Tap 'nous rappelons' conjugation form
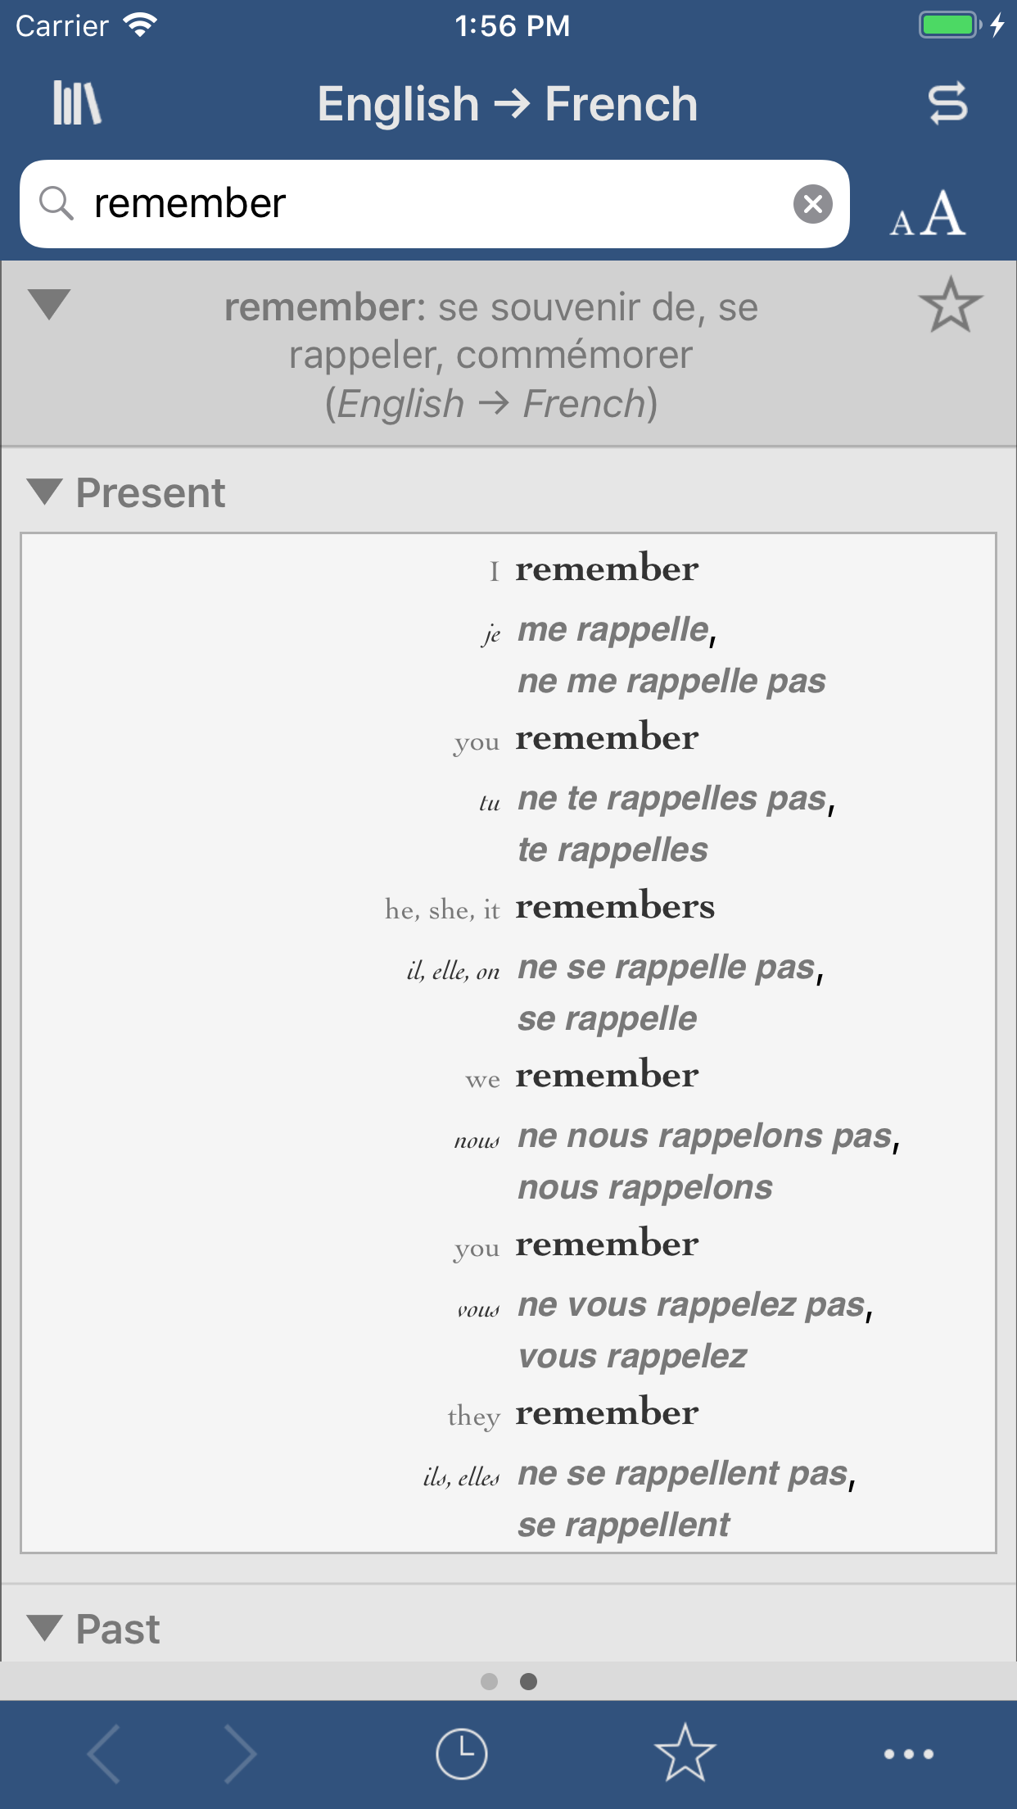Screen dimensions: 1017x1809 645,1187
